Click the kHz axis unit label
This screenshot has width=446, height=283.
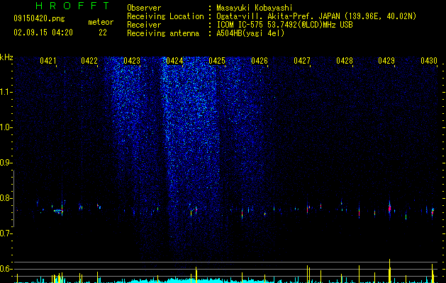point(6,57)
